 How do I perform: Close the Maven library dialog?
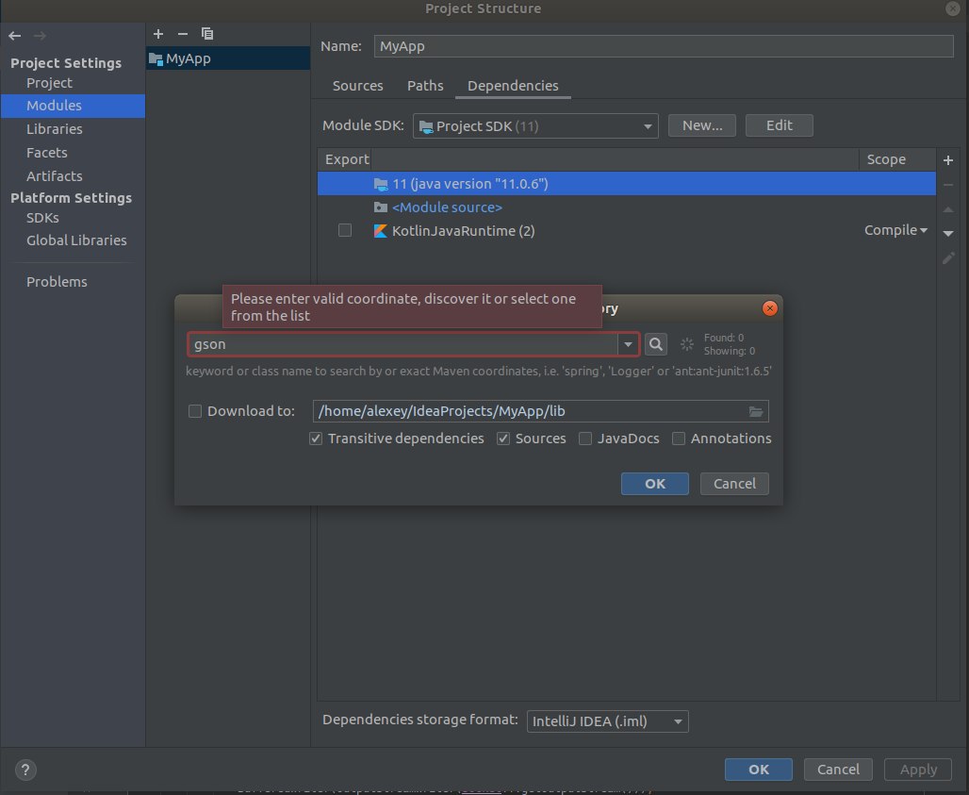(x=769, y=308)
